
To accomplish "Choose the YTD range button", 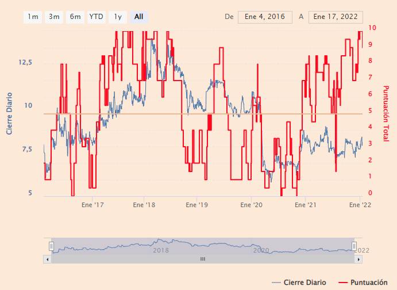I will tap(97, 17).
